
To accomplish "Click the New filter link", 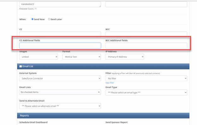I will (110, 83).
